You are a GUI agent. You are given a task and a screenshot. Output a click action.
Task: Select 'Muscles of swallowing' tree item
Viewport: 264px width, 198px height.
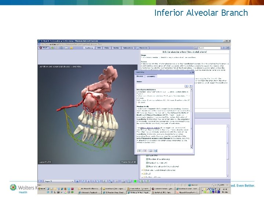tap(159, 159)
